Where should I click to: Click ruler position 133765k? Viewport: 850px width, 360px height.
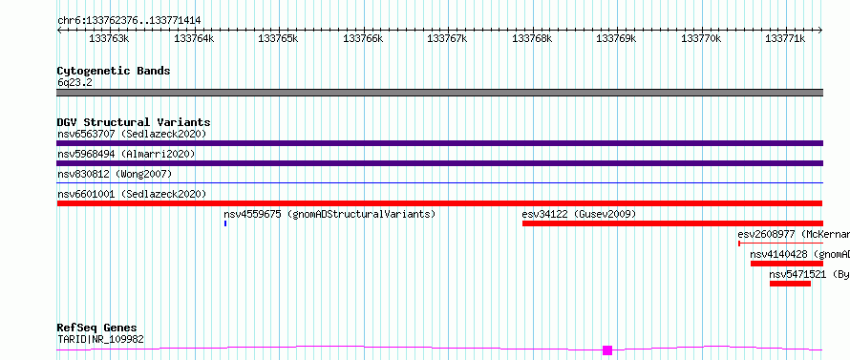(x=278, y=38)
